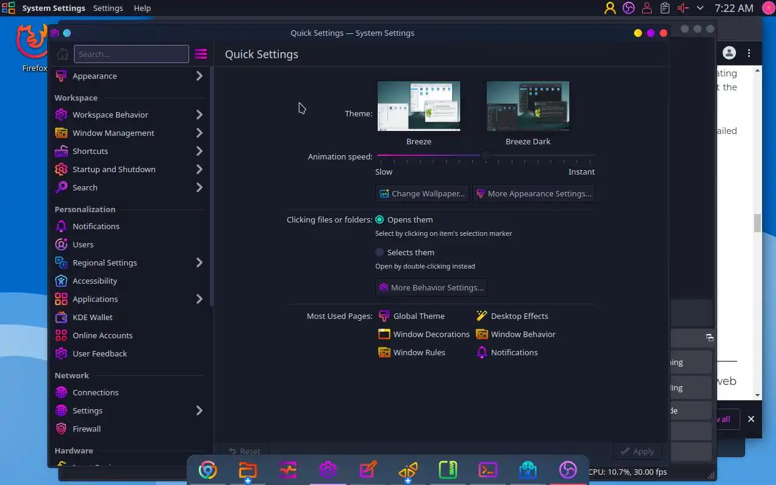
Task: Open the terminal from the dock
Action: (x=488, y=470)
